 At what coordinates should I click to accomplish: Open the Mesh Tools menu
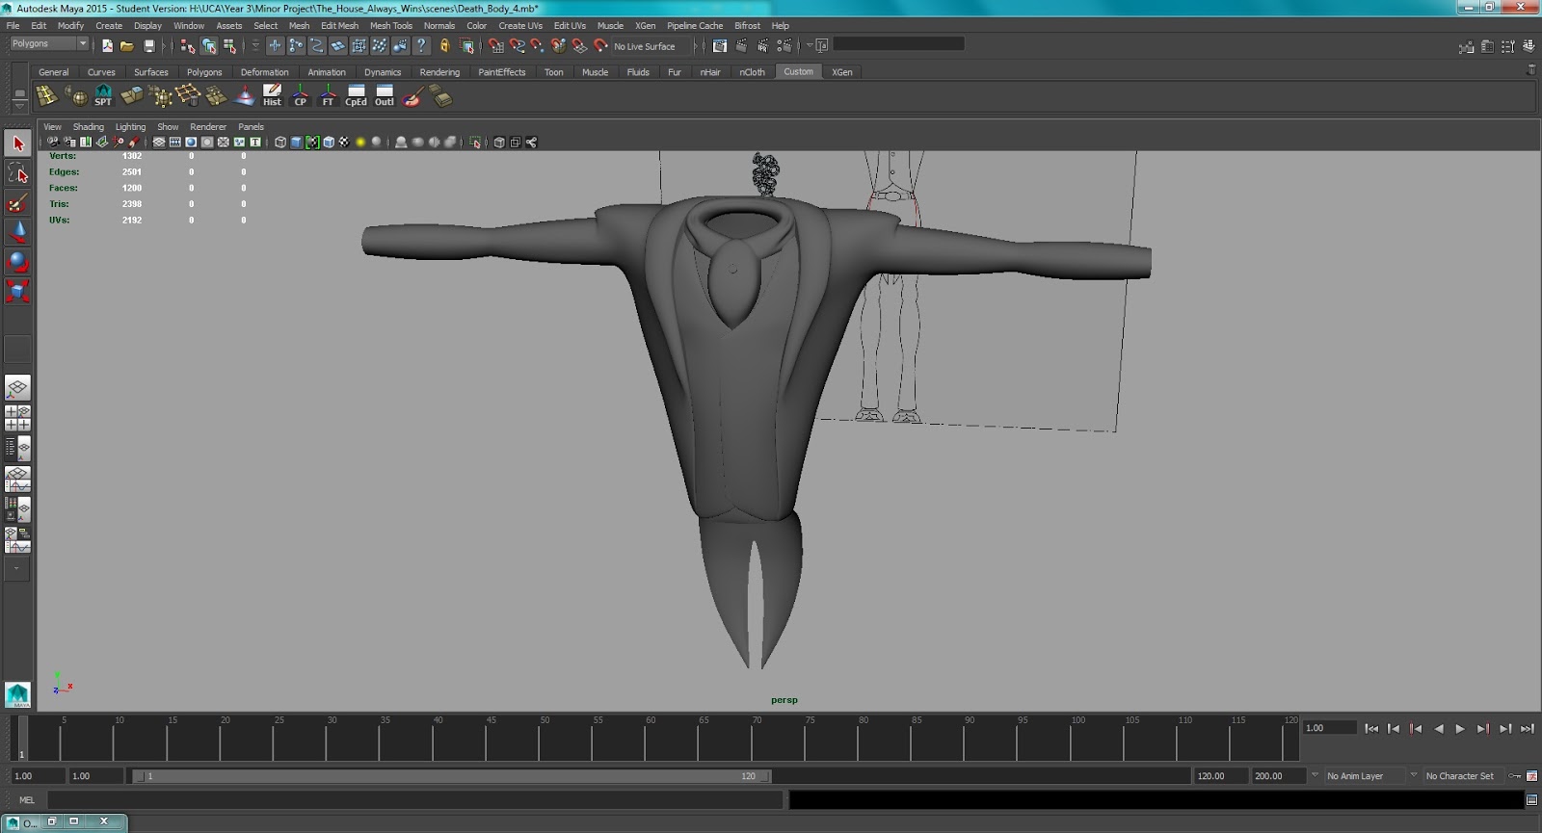(390, 26)
